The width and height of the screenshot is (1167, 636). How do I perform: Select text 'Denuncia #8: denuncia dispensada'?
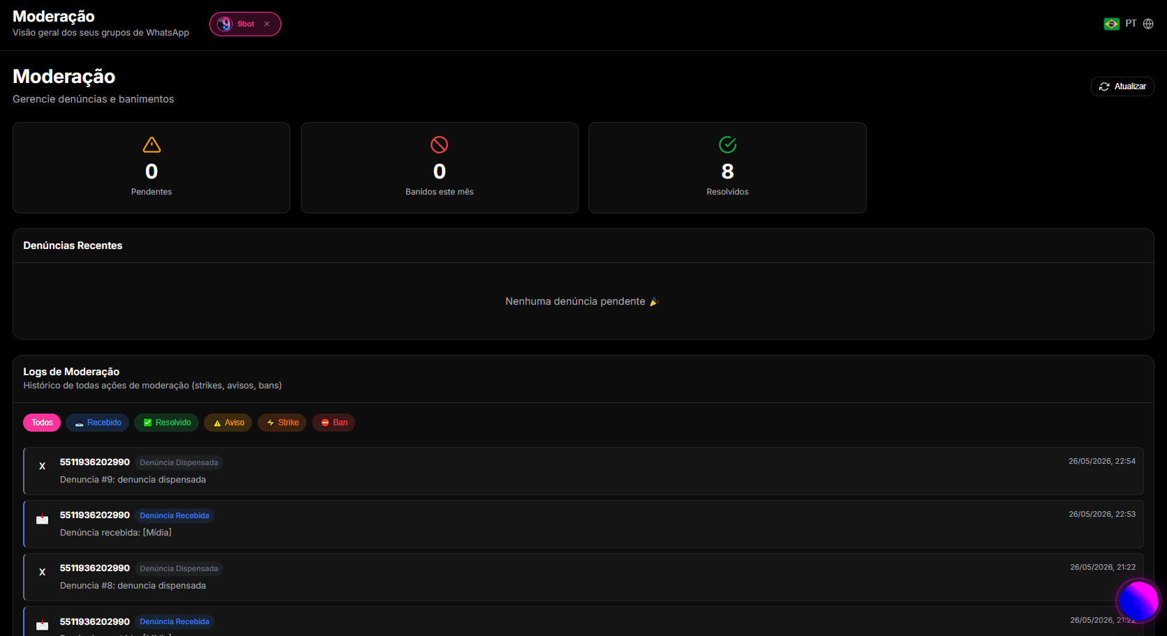pos(133,586)
